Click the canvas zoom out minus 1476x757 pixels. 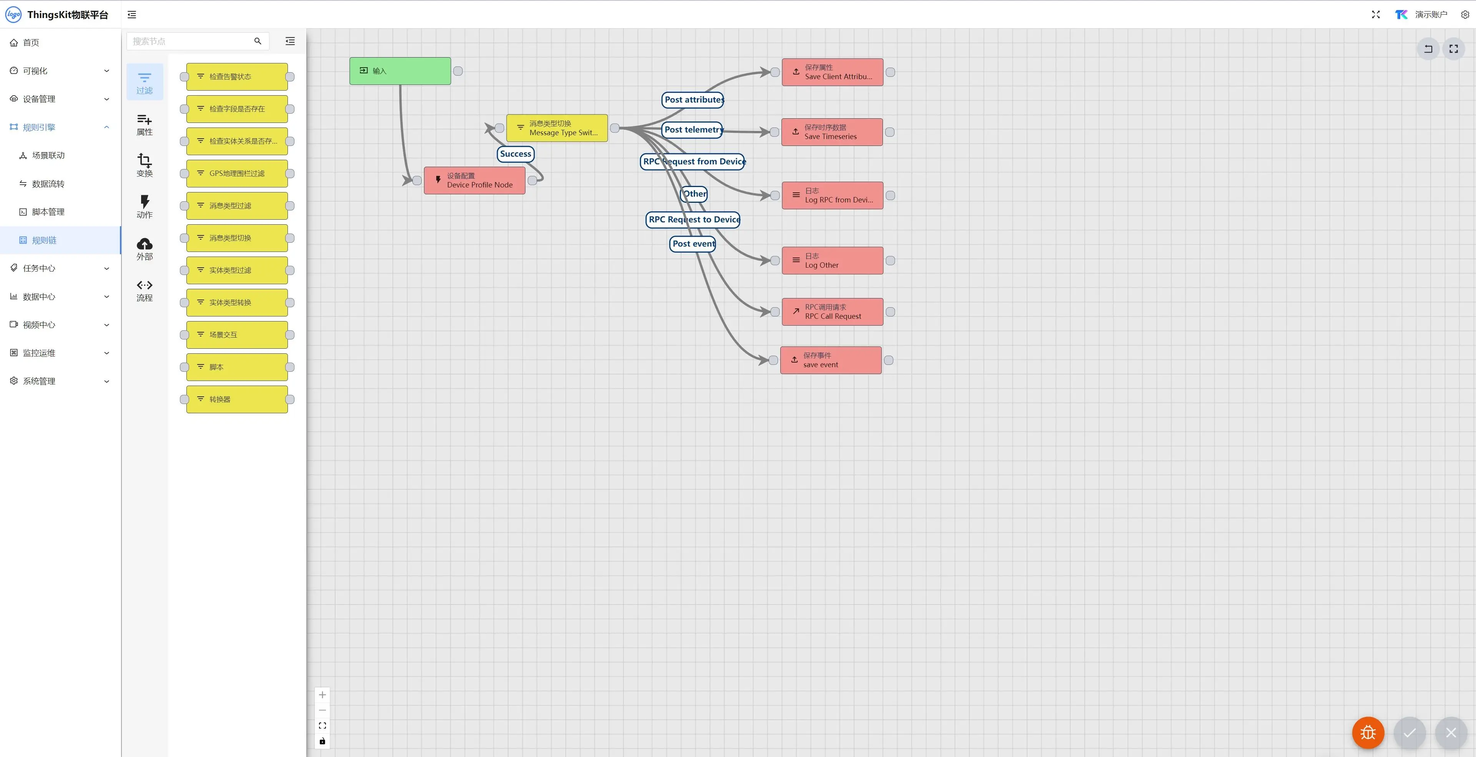click(x=322, y=710)
